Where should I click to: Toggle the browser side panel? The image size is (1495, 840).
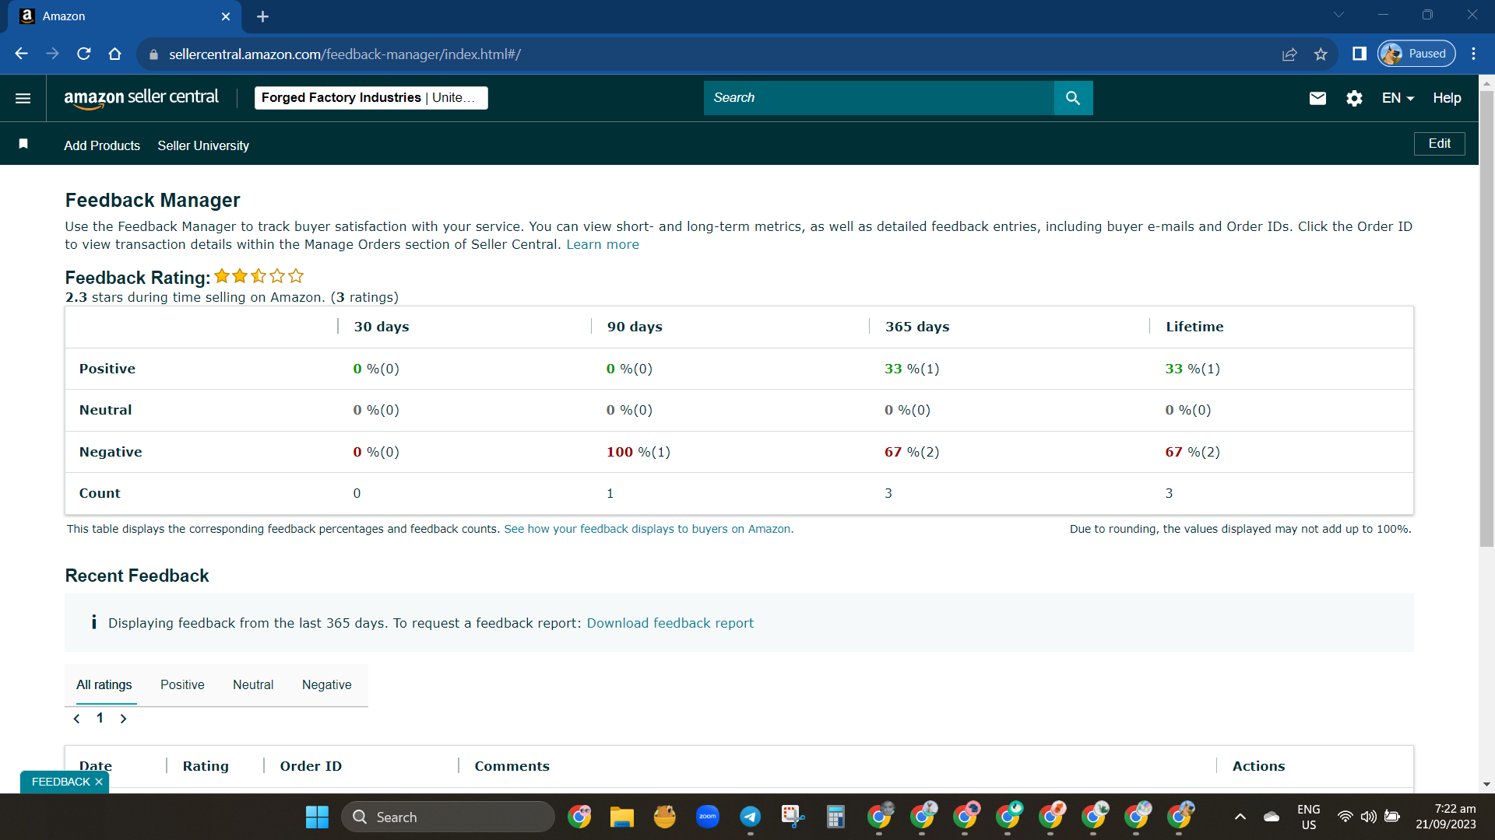coord(1360,54)
